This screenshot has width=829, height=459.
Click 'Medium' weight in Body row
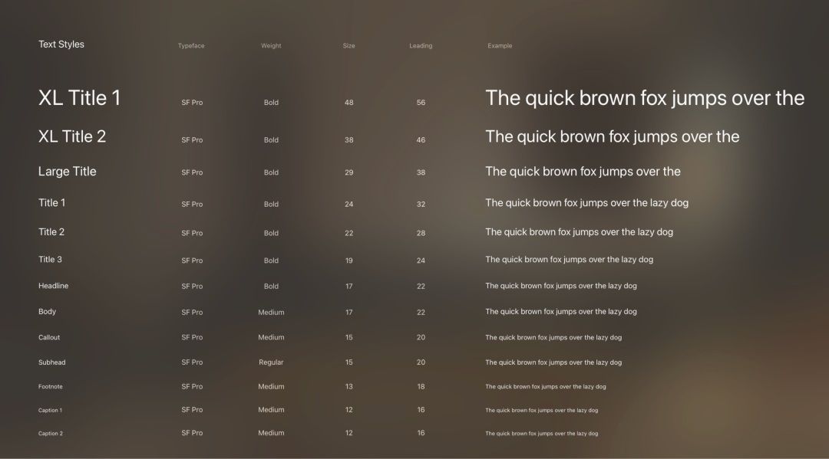(271, 312)
